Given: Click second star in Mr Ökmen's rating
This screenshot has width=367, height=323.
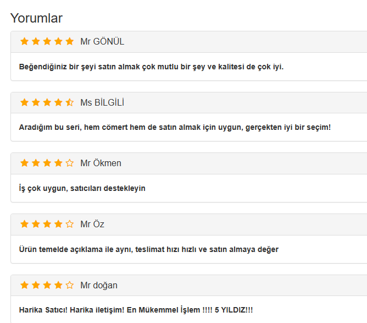Looking at the screenshot, I should pyautogui.click(x=36, y=163).
